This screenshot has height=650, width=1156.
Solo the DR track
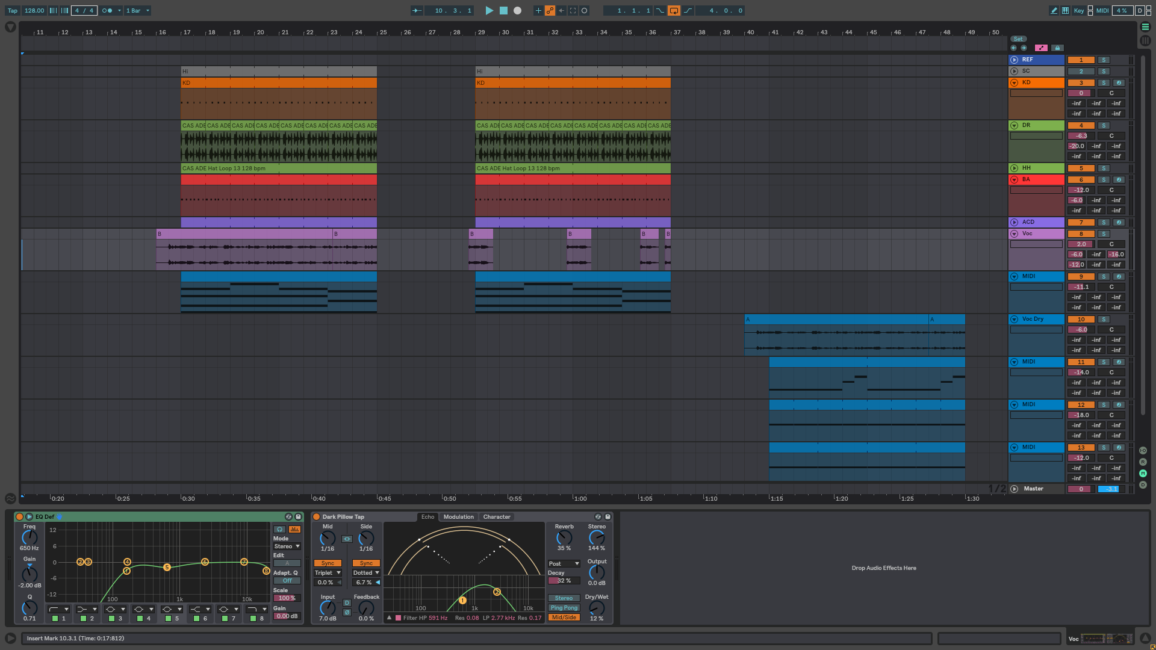point(1104,126)
